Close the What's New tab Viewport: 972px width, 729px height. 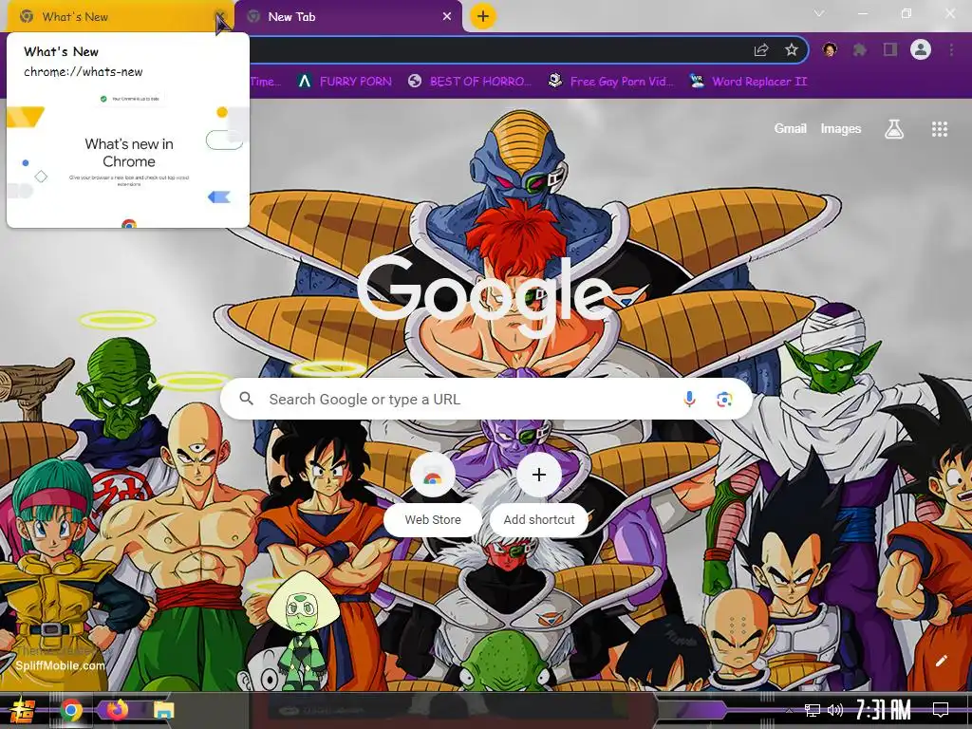(x=219, y=17)
